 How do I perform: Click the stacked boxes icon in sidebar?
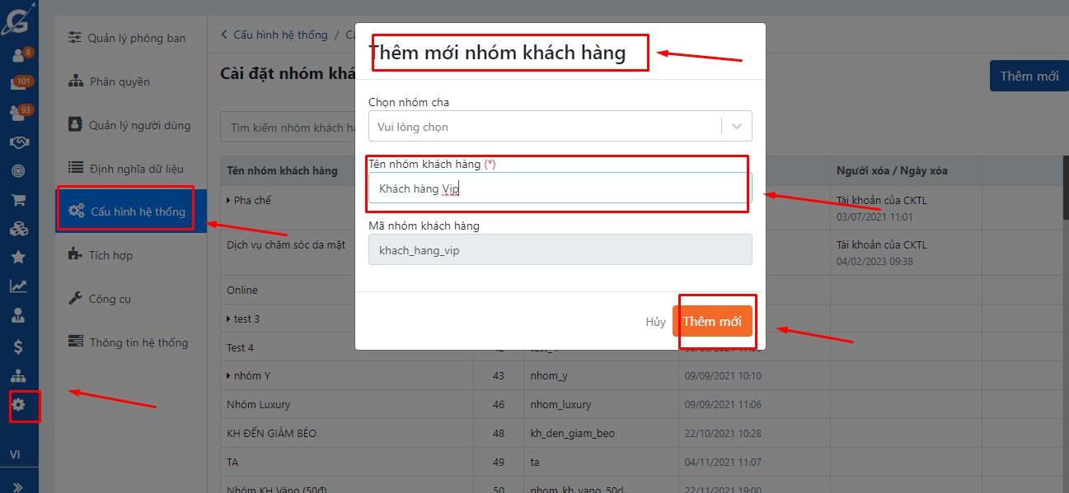[x=18, y=230]
